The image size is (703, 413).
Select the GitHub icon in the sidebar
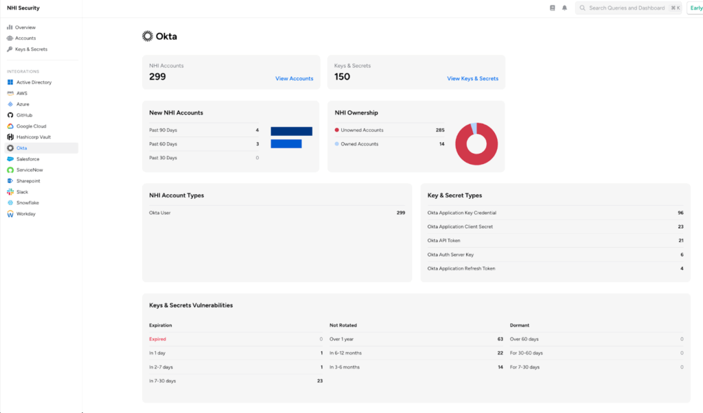10,115
